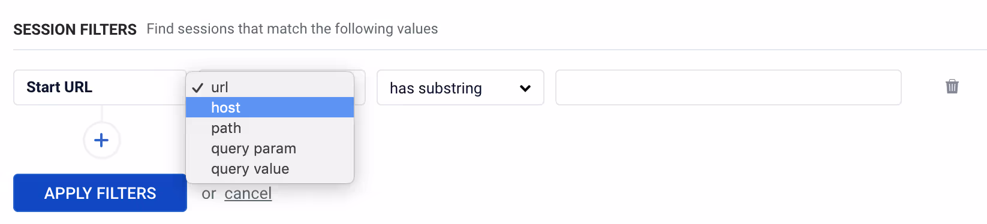This screenshot has height=224, width=987.
Task: Click the connector line below Start URL
Action: click(x=102, y=114)
